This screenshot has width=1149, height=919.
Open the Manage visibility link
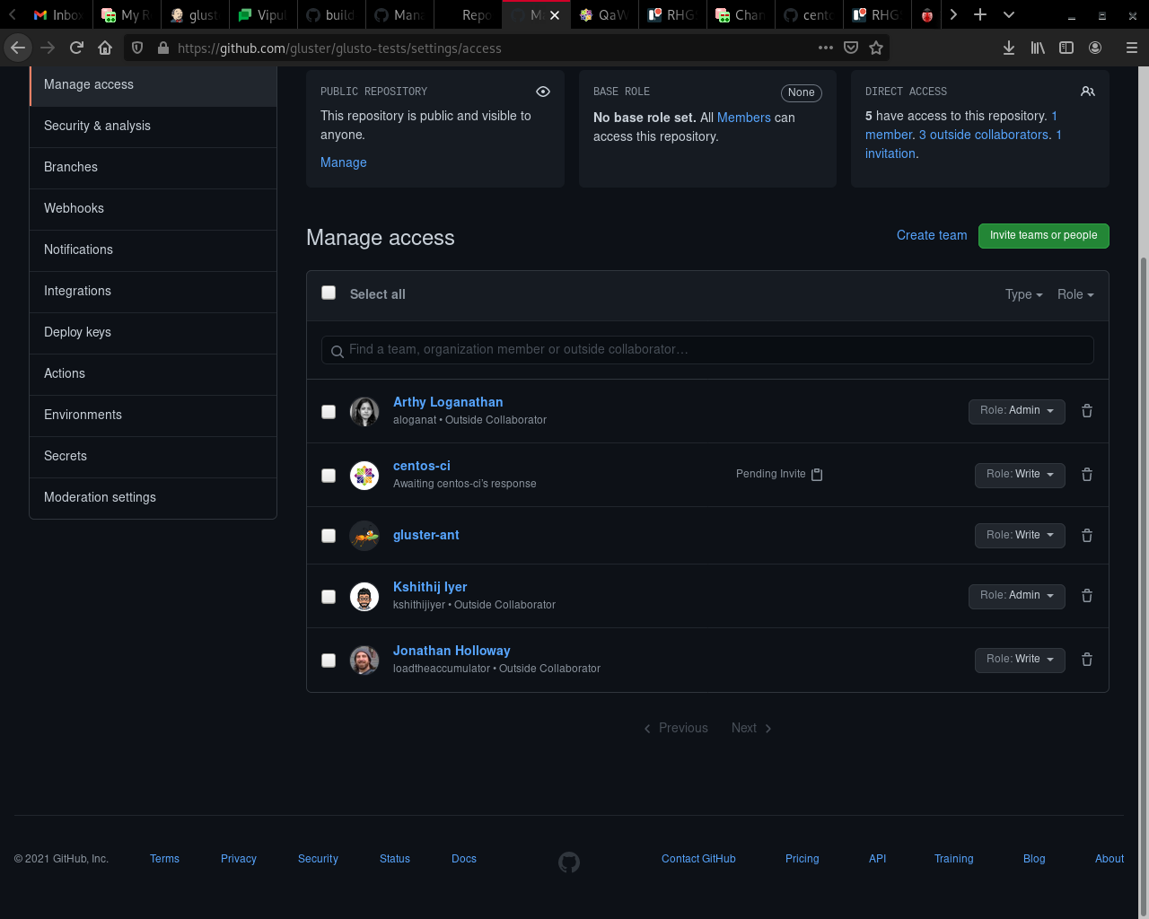(x=344, y=162)
